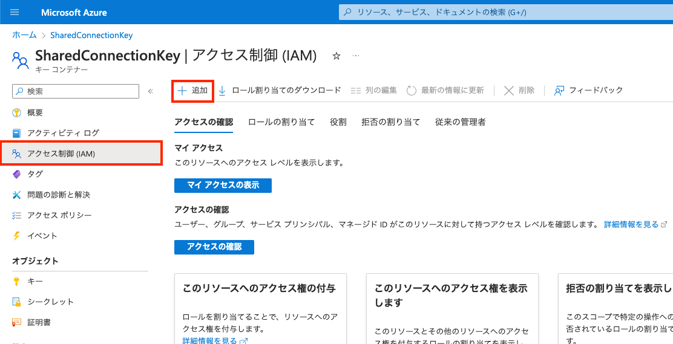Click マイ アクセスの表示 button

click(223, 186)
